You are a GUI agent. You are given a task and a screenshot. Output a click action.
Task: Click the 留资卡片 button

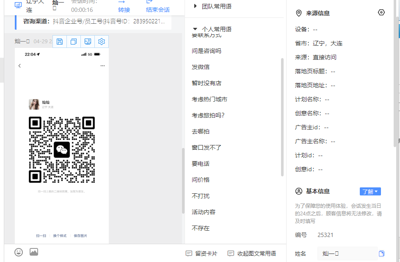point(201,254)
